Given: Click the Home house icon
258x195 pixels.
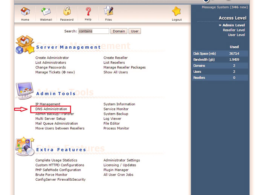Looking at the screenshot, I should pos(25,11).
